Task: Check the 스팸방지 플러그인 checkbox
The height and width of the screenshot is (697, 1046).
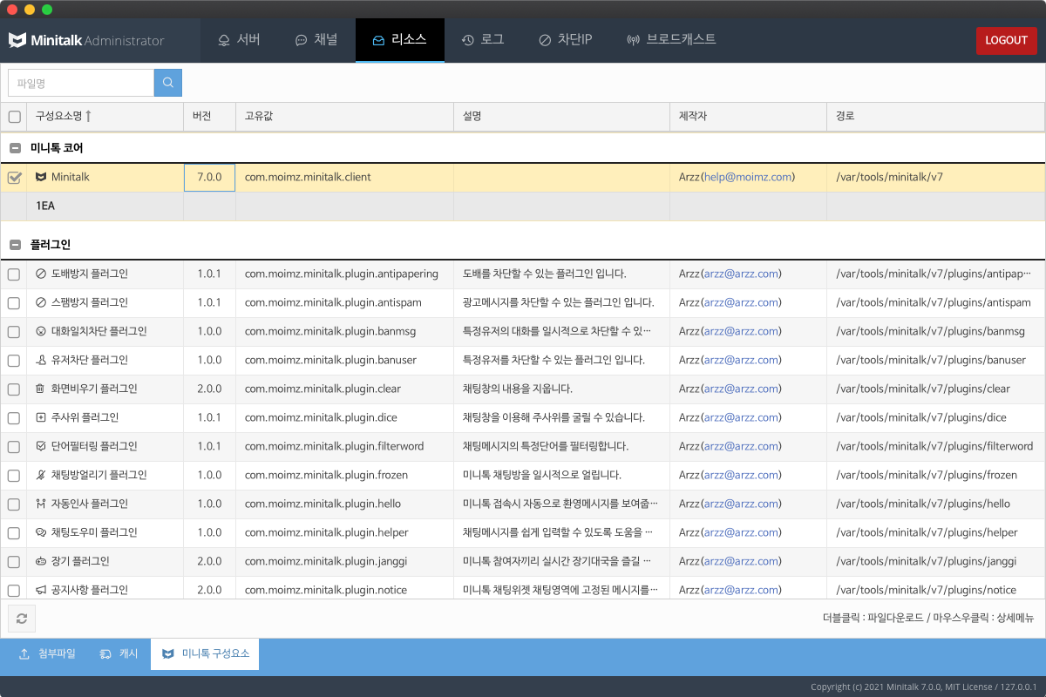Action: coord(14,303)
